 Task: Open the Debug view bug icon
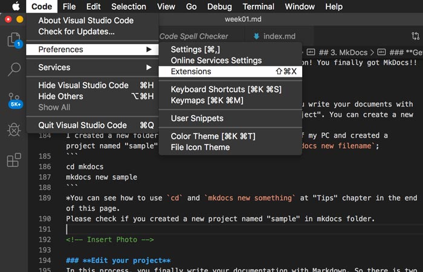click(14, 130)
